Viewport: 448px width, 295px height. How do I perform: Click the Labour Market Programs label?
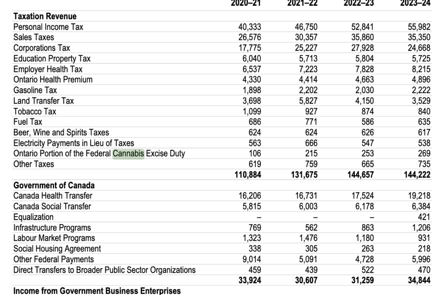click(54, 238)
